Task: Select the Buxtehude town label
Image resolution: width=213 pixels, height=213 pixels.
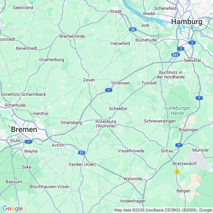Action: coord(146,40)
